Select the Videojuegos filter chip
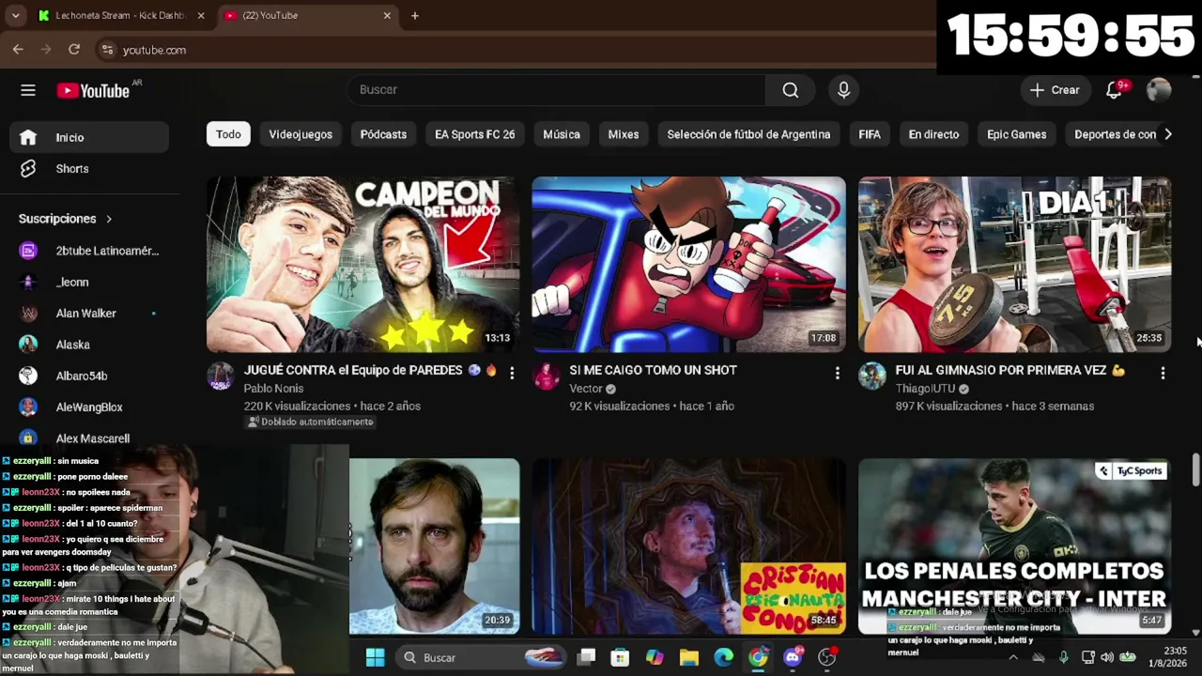Screen dimensions: 1202x676 [300, 134]
